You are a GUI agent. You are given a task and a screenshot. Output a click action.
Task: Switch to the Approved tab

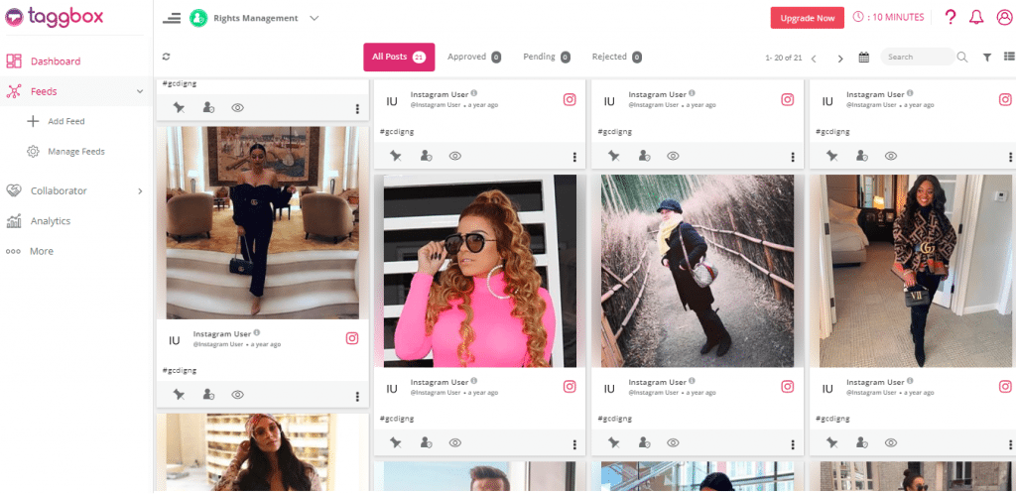[x=473, y=58]
